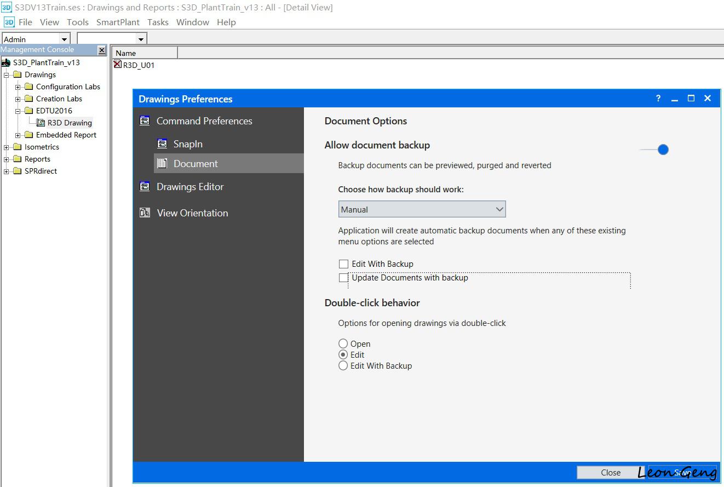Click the SPRdirect folder icon
Viewport: 724px width, 487px height.
coord(17,171)
